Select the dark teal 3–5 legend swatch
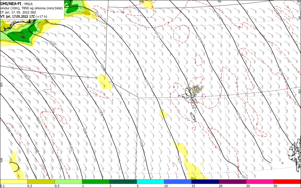The image size is (301, 188). point(123,182)
